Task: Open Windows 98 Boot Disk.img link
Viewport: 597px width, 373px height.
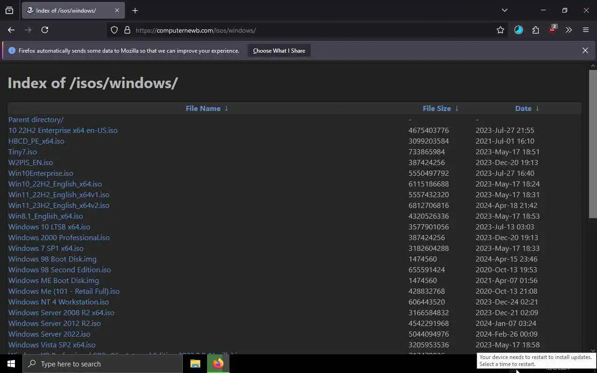Action: point(52,259)
